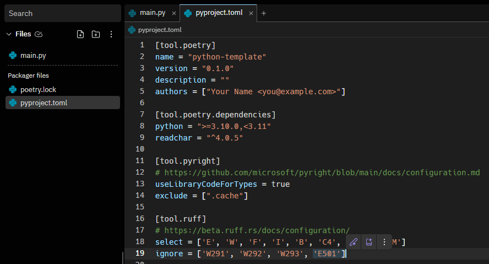Click the Python icon next to sidebar pyproject.toml
Screen dimensions: 489x264
pos(13,103)
